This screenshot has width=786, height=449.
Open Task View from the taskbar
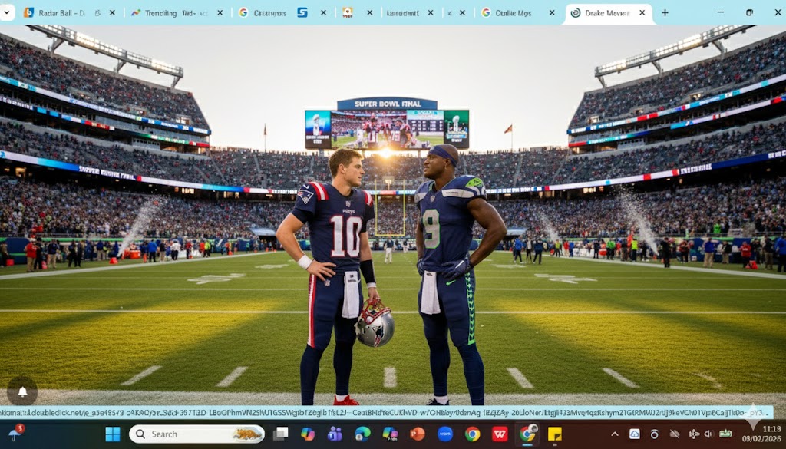coord(281,434)
